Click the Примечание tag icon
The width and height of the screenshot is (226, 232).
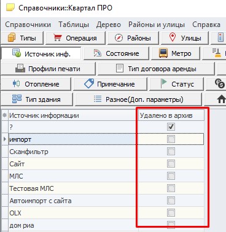click(89, 83)
